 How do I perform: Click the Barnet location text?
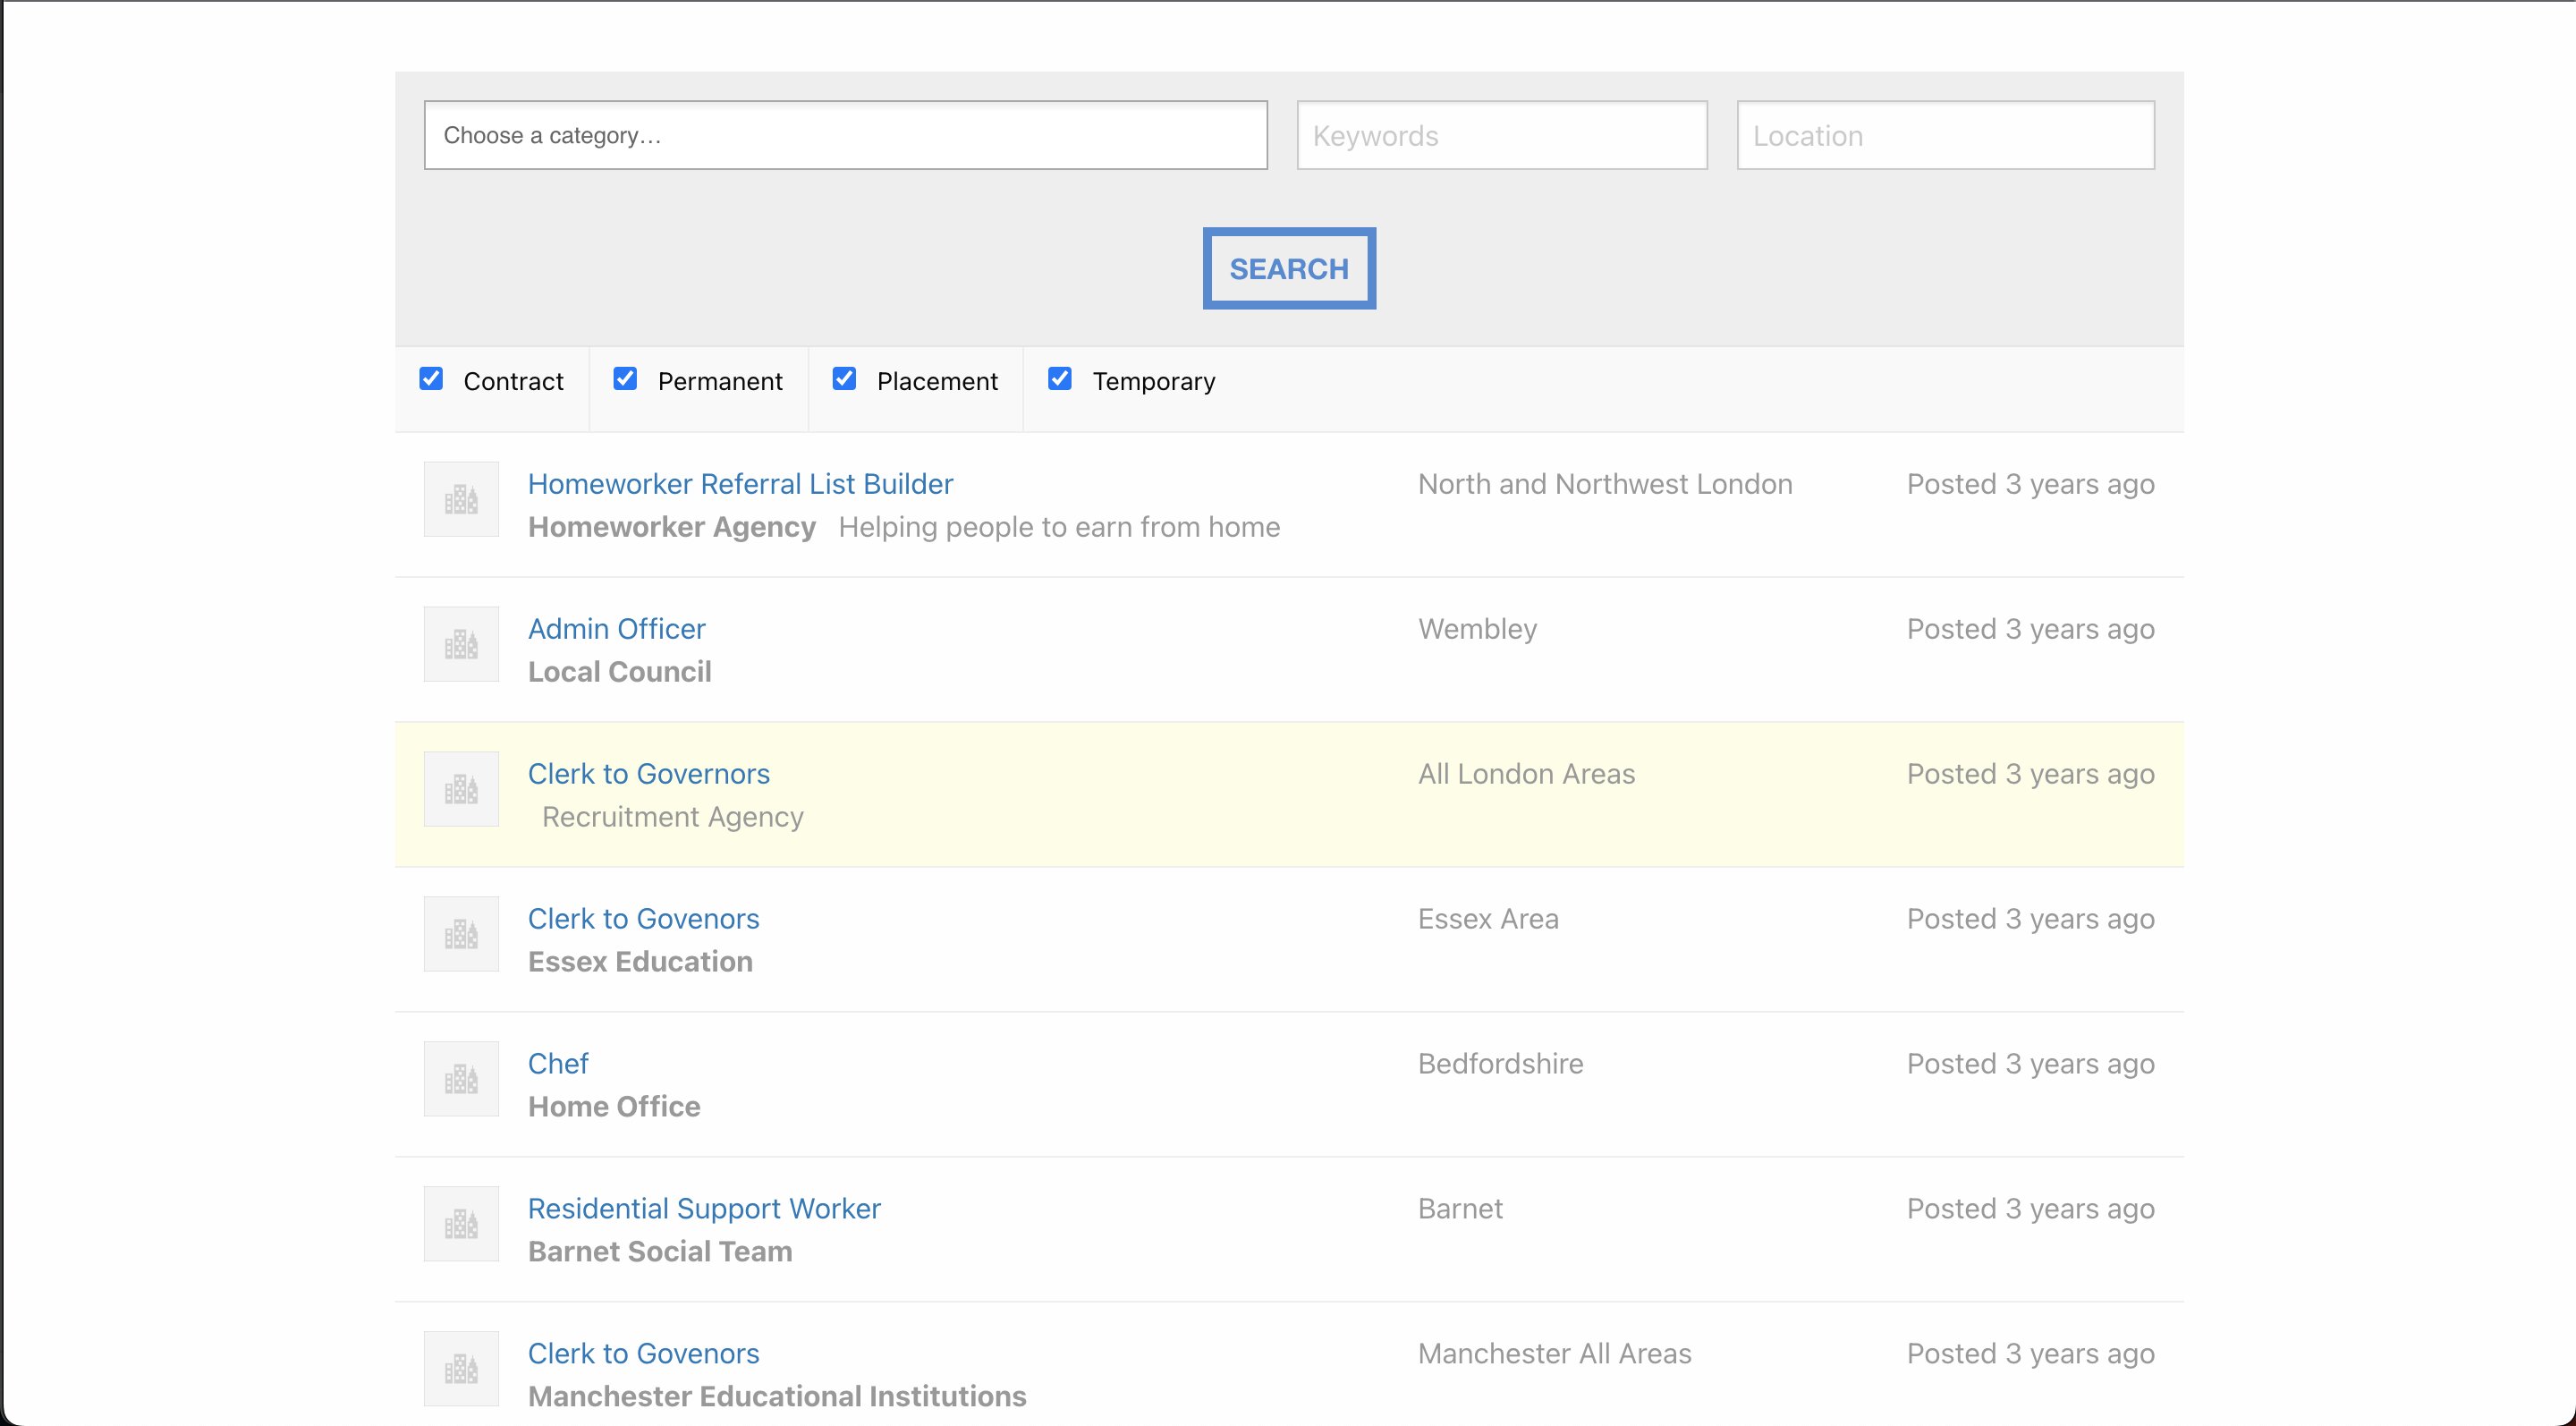tap(1460, 1209)
